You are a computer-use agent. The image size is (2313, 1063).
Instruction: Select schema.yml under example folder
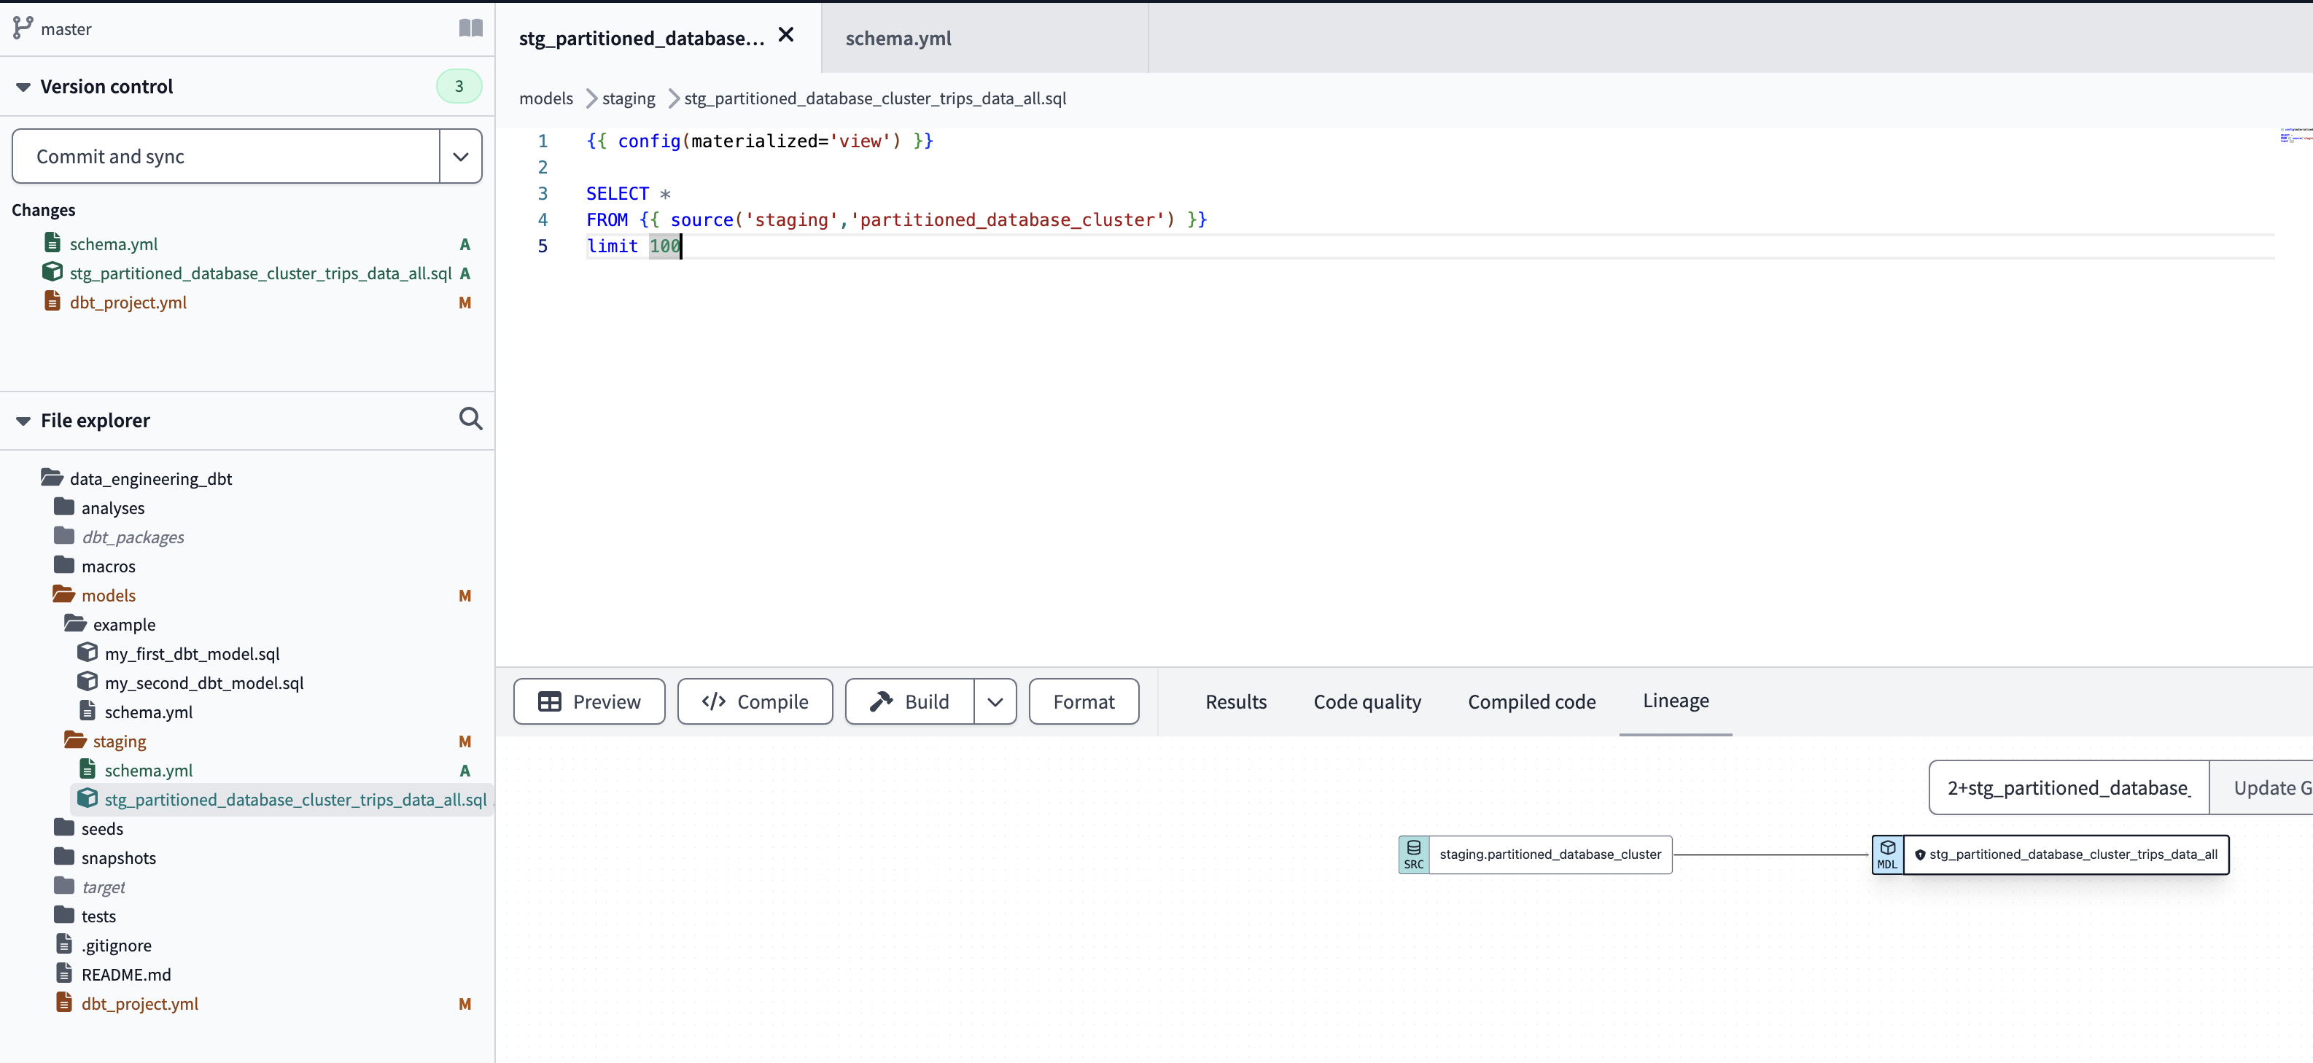(148, 712)
